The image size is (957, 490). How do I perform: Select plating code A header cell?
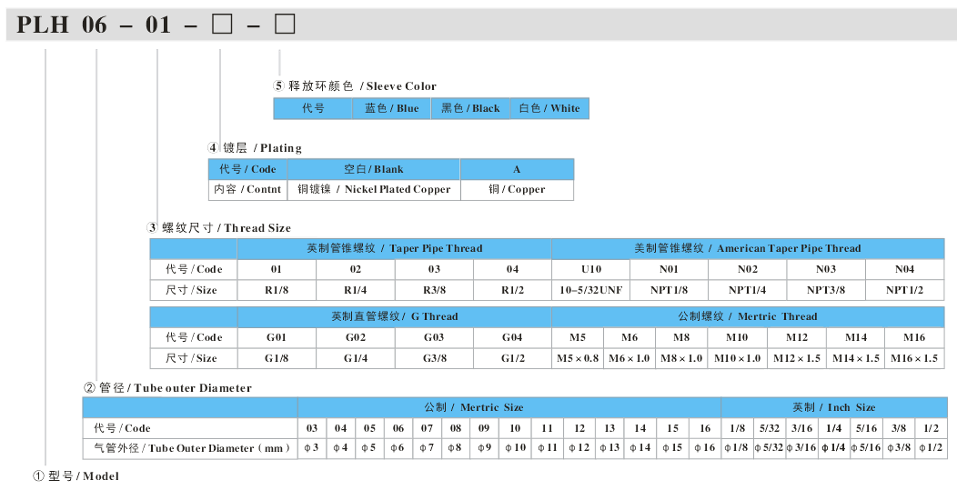517,169
